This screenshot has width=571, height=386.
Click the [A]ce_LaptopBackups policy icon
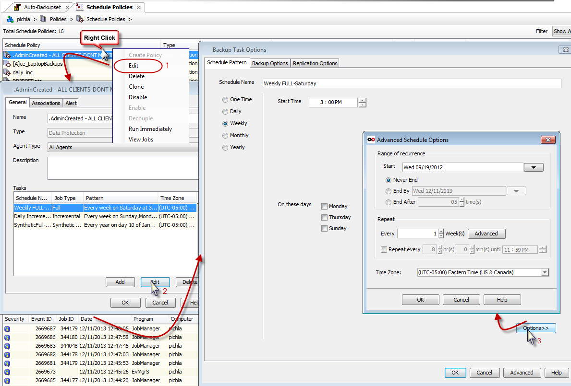click(7, 64)
